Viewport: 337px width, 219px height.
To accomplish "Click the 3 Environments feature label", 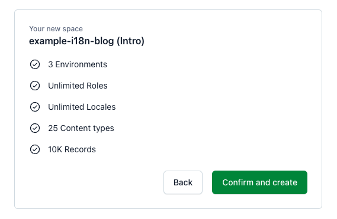I will pos(78,64).
